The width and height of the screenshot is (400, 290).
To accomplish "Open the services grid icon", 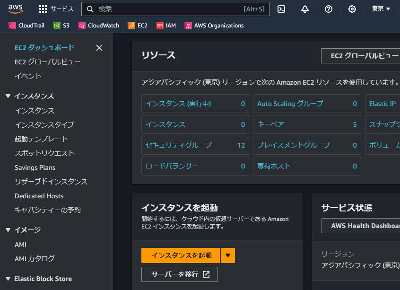I will (x=43, y=9).
